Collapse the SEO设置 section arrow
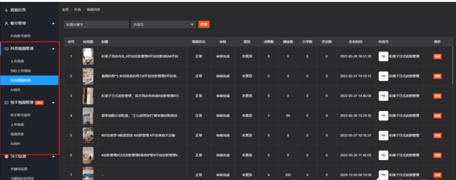This screenshot has height=180, width=456. click(x=53, y=156)
